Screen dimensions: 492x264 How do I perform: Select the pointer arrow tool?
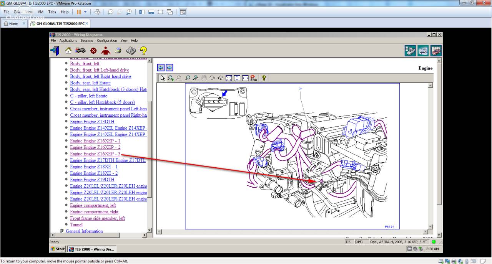click(x=162, y=78)
